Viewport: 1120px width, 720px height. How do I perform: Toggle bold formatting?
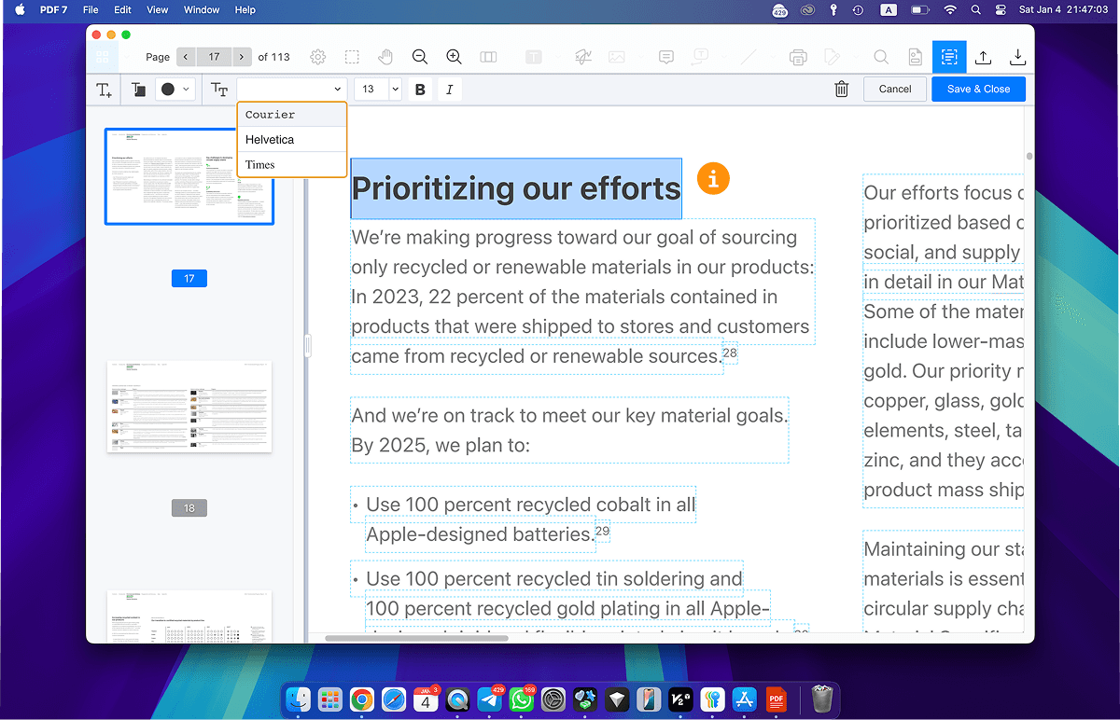click(x=420, y=90)
